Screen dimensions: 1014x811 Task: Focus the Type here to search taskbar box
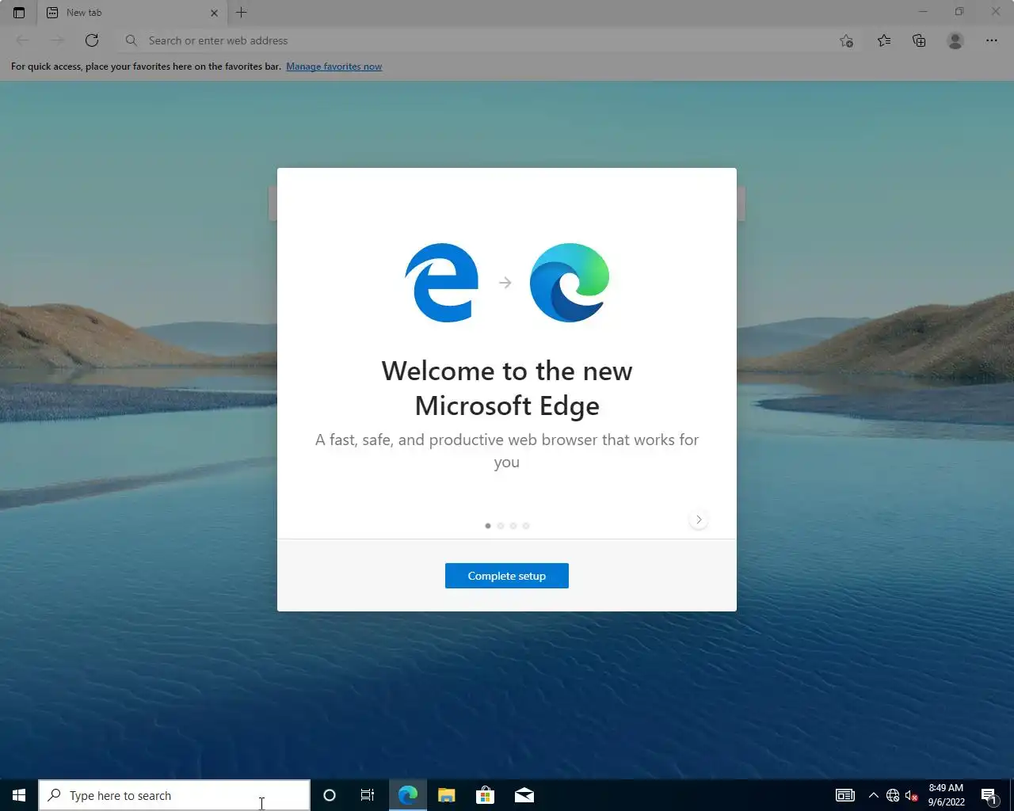(x=174, y=795)
